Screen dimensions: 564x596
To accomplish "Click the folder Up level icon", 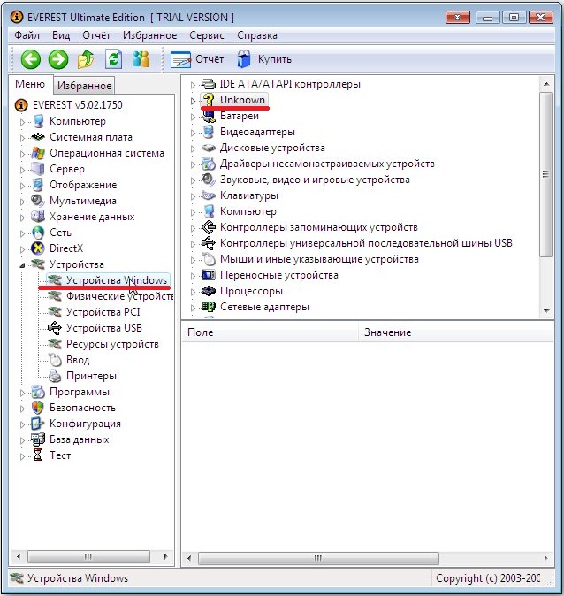I will [86, 59].
